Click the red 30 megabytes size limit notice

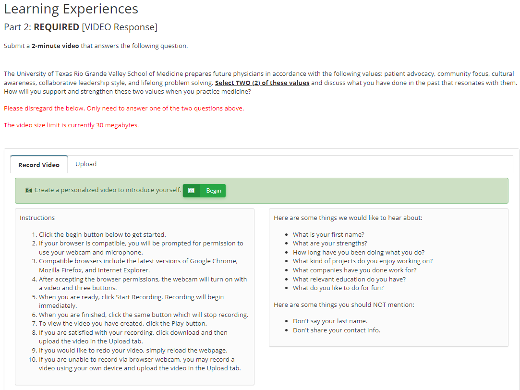point(71,125)
